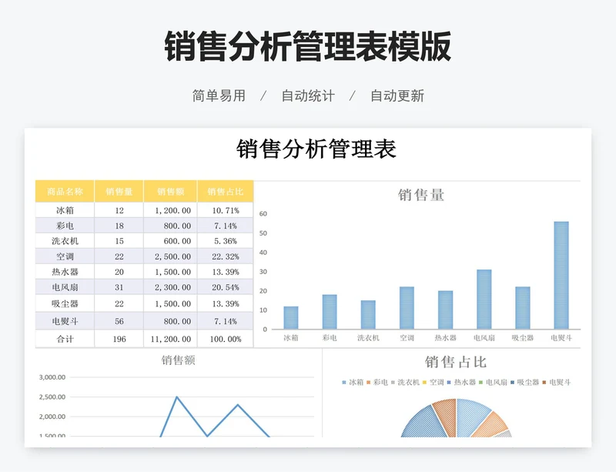Click the 22.32% share cell
The image size is (616, 472).
coord(226,256)
